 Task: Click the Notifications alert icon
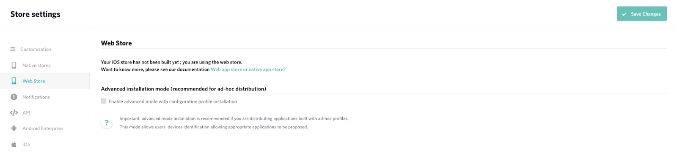click(x=14, y=97)
